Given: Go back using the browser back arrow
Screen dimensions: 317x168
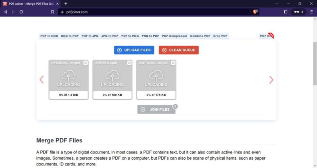Looking at the screenshot, I should [x=6, y=12].
